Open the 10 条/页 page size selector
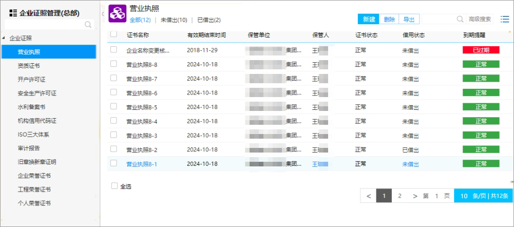 (484, 196)
